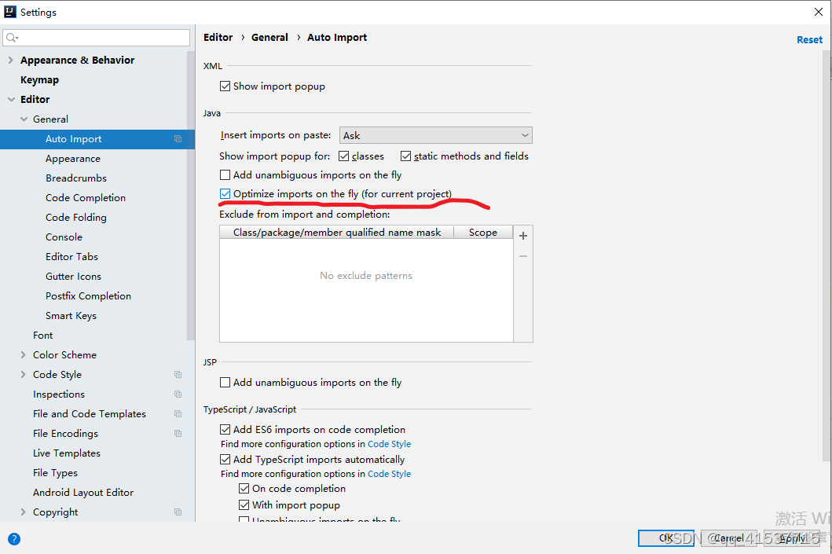Viewport: 832px width, 554px height.
Task: Expand the Copyright node
Action: (24, 512)
